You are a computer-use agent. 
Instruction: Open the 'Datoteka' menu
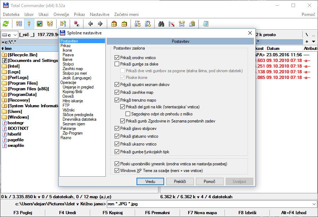click(11, 15)
